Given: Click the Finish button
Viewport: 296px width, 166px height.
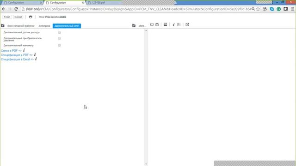Looking at the screenshot, I should point(7,17).
